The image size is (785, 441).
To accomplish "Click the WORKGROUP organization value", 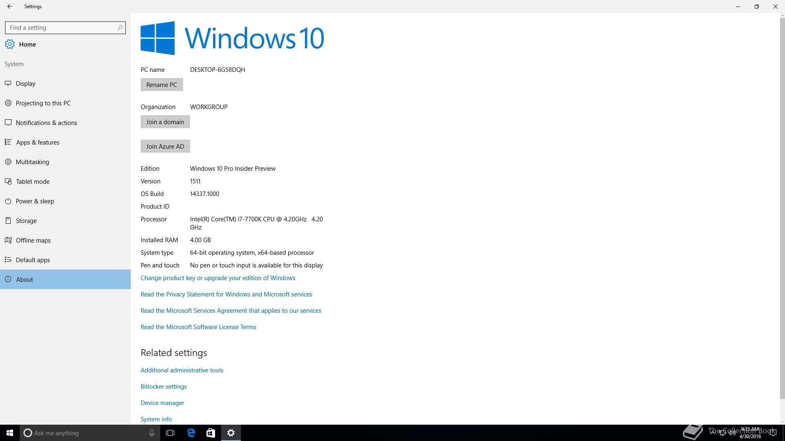I will tap(209, 107).
